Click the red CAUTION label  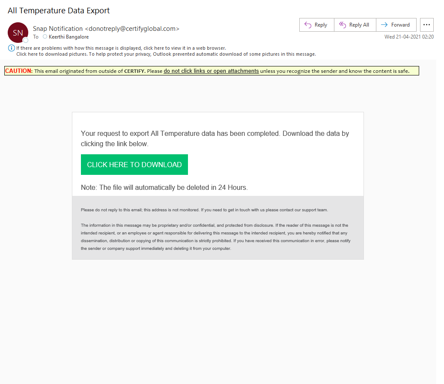click(19, 71)
